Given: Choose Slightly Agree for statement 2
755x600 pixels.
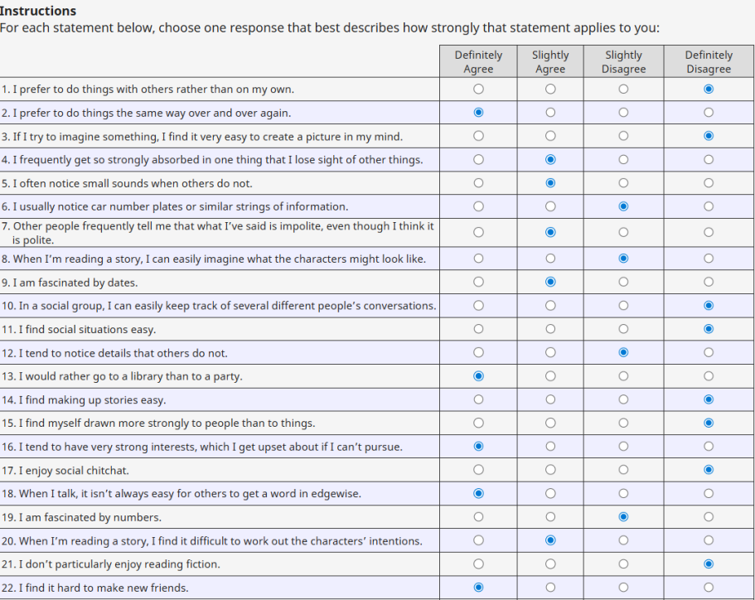Looking at the screenshot, I should (550, 113).
